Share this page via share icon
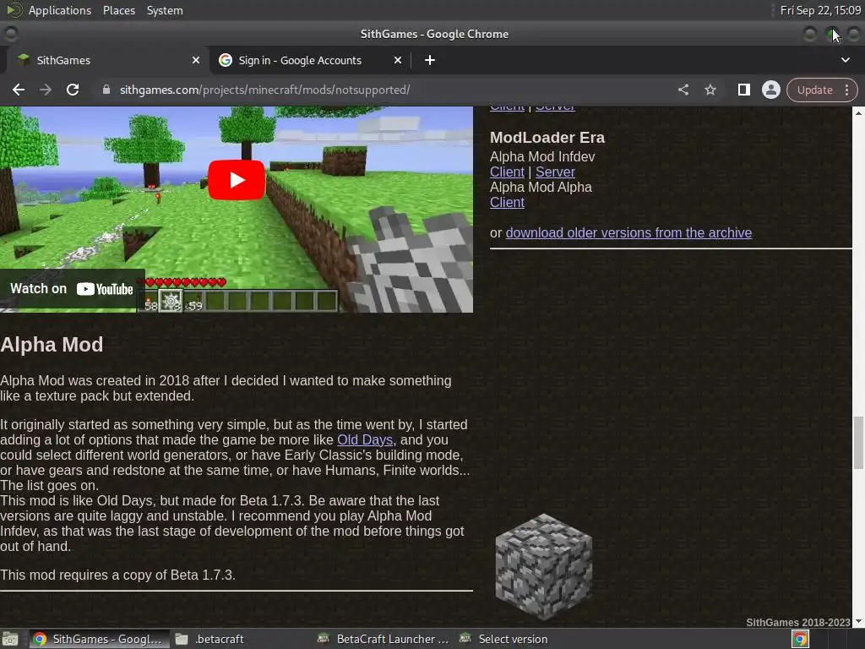This screenshot has height=649, width=865. [683, 90]
